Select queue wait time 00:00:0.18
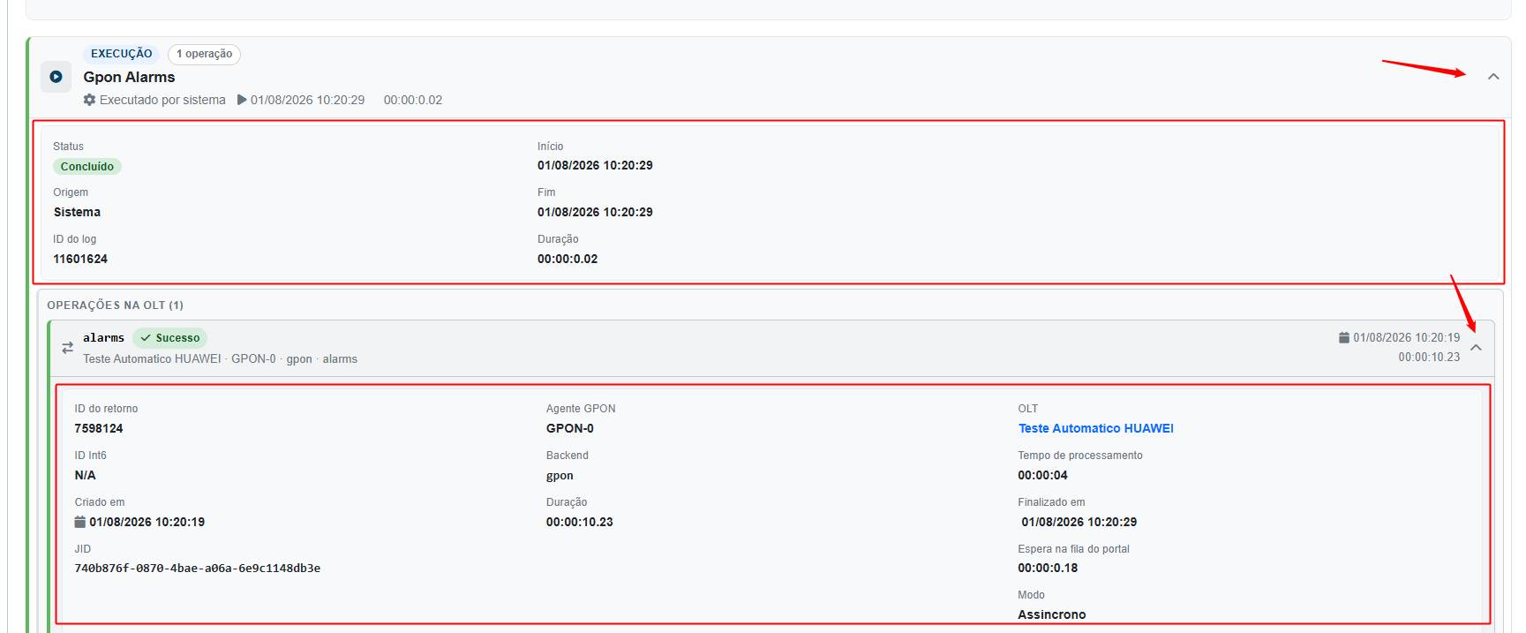Screen dimensions: 1526x633 point(1048,568)
